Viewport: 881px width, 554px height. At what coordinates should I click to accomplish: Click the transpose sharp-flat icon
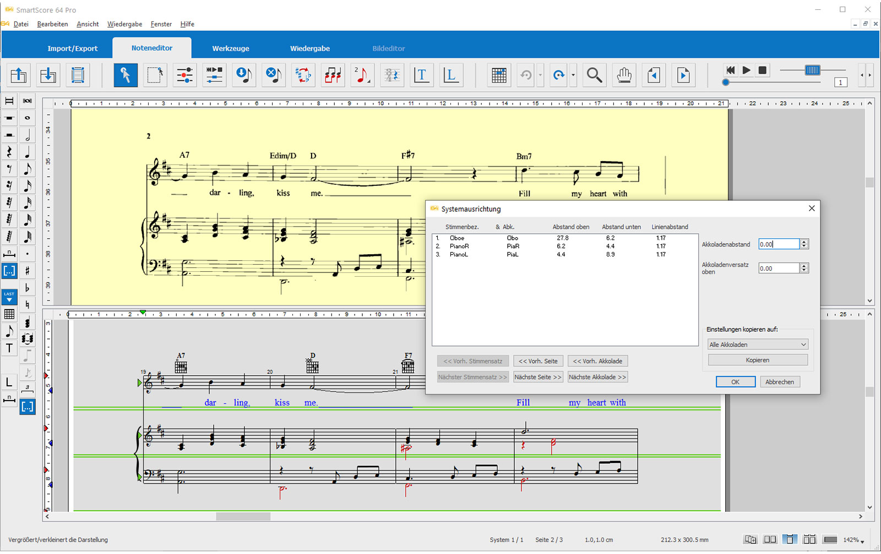coord(303,75)
